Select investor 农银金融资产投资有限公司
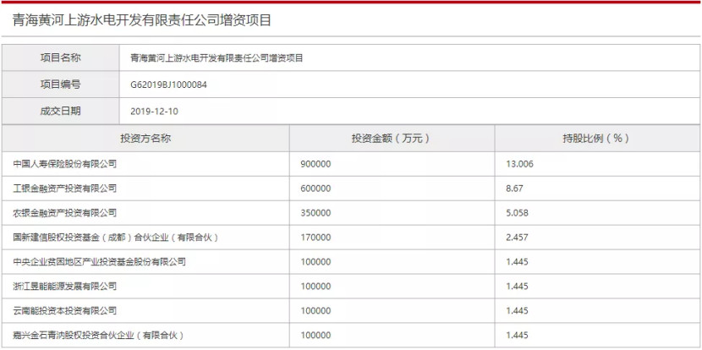Viewport: 702px width, 350px height. [x=65, y=213]
